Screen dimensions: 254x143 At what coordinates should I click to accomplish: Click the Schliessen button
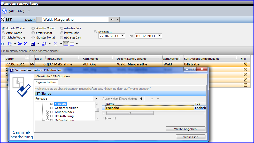coord(191,137)
